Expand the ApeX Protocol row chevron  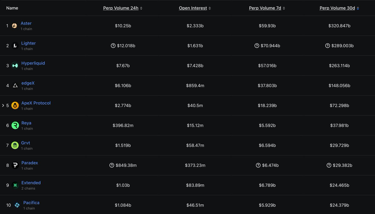[x=3, y=105]
